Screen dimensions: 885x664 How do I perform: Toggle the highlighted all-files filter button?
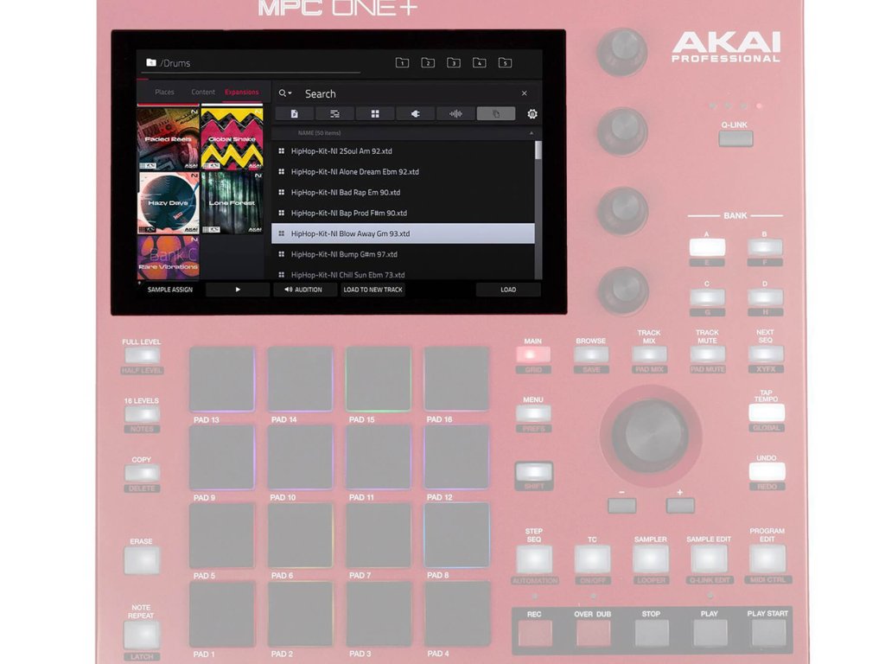pos(496,114)
